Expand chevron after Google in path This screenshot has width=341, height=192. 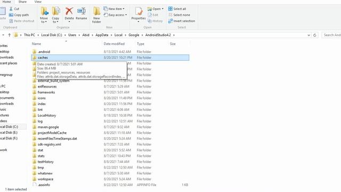coord(142,35)
